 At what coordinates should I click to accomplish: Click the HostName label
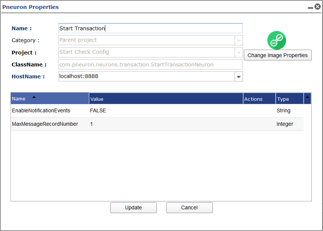pyautogui.click(x=28, y=77)
